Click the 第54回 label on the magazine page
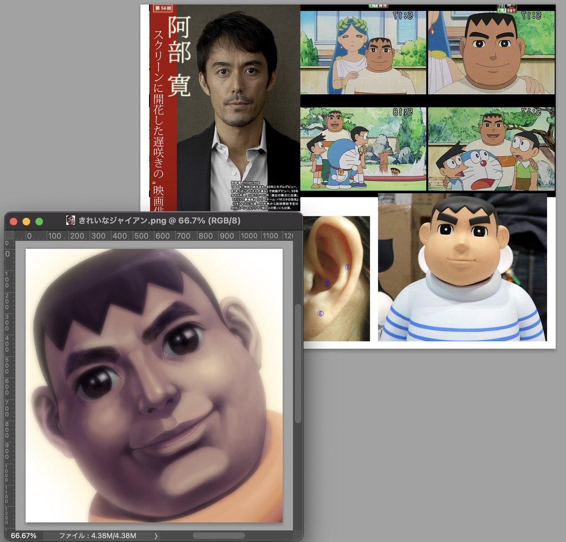The height and width of the screenshot is (542, 566). [164, 8]
